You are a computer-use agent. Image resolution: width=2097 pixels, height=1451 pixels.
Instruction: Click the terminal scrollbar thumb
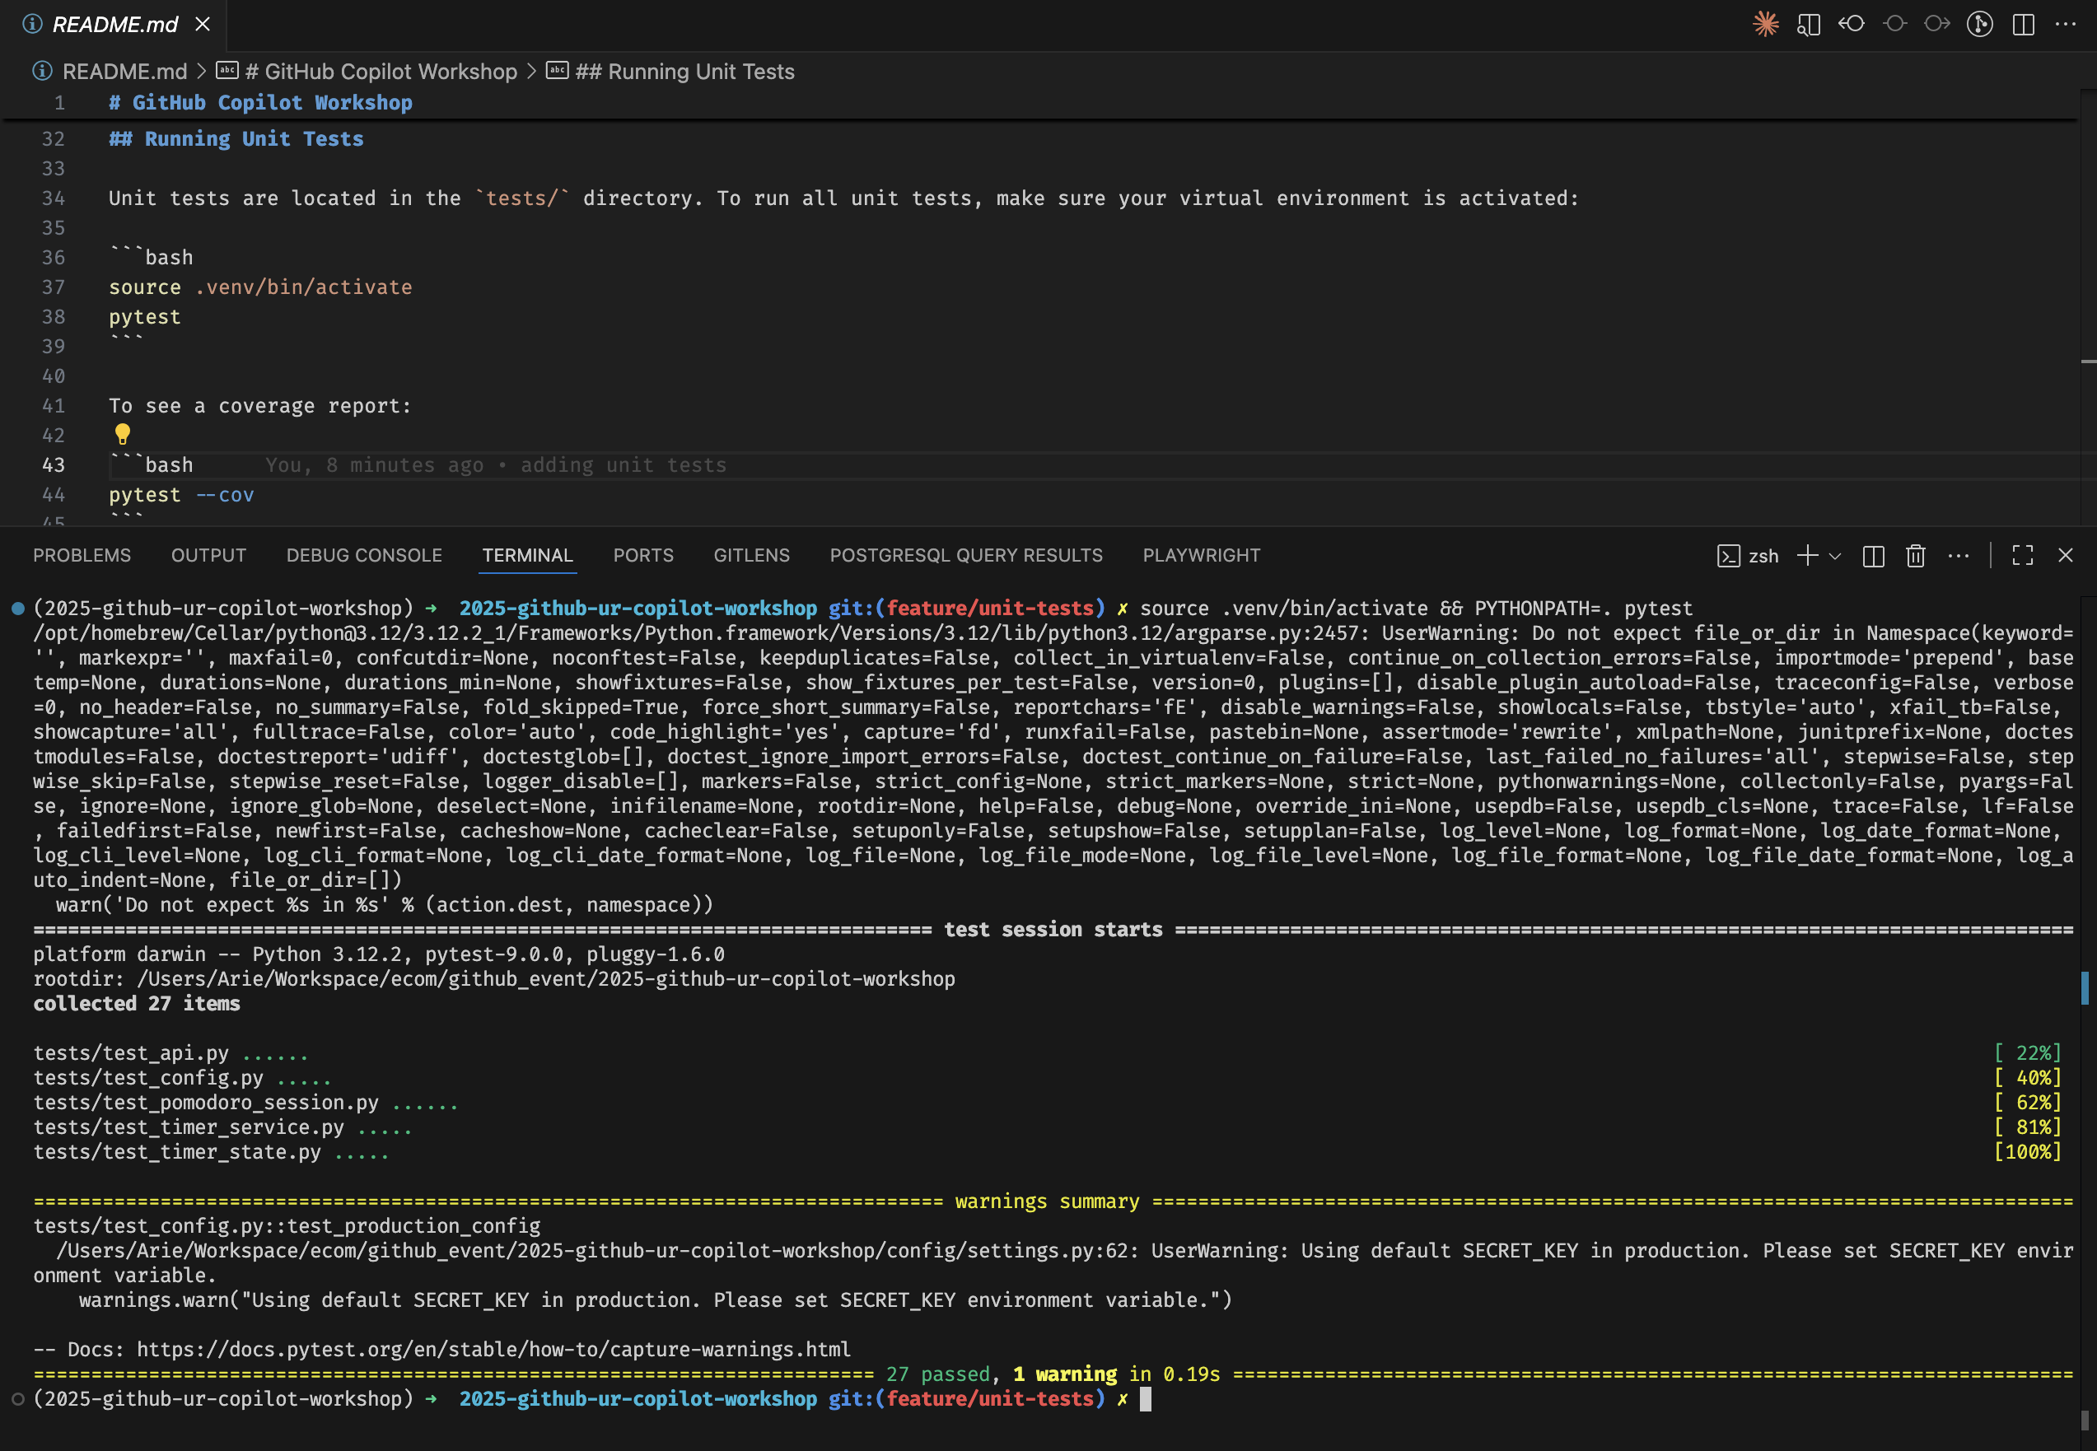[2085, 989]
